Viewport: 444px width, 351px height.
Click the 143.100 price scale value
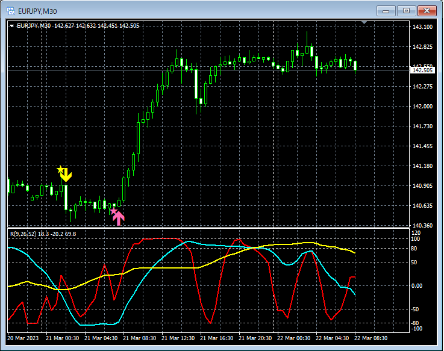click(x=422, y=27)
